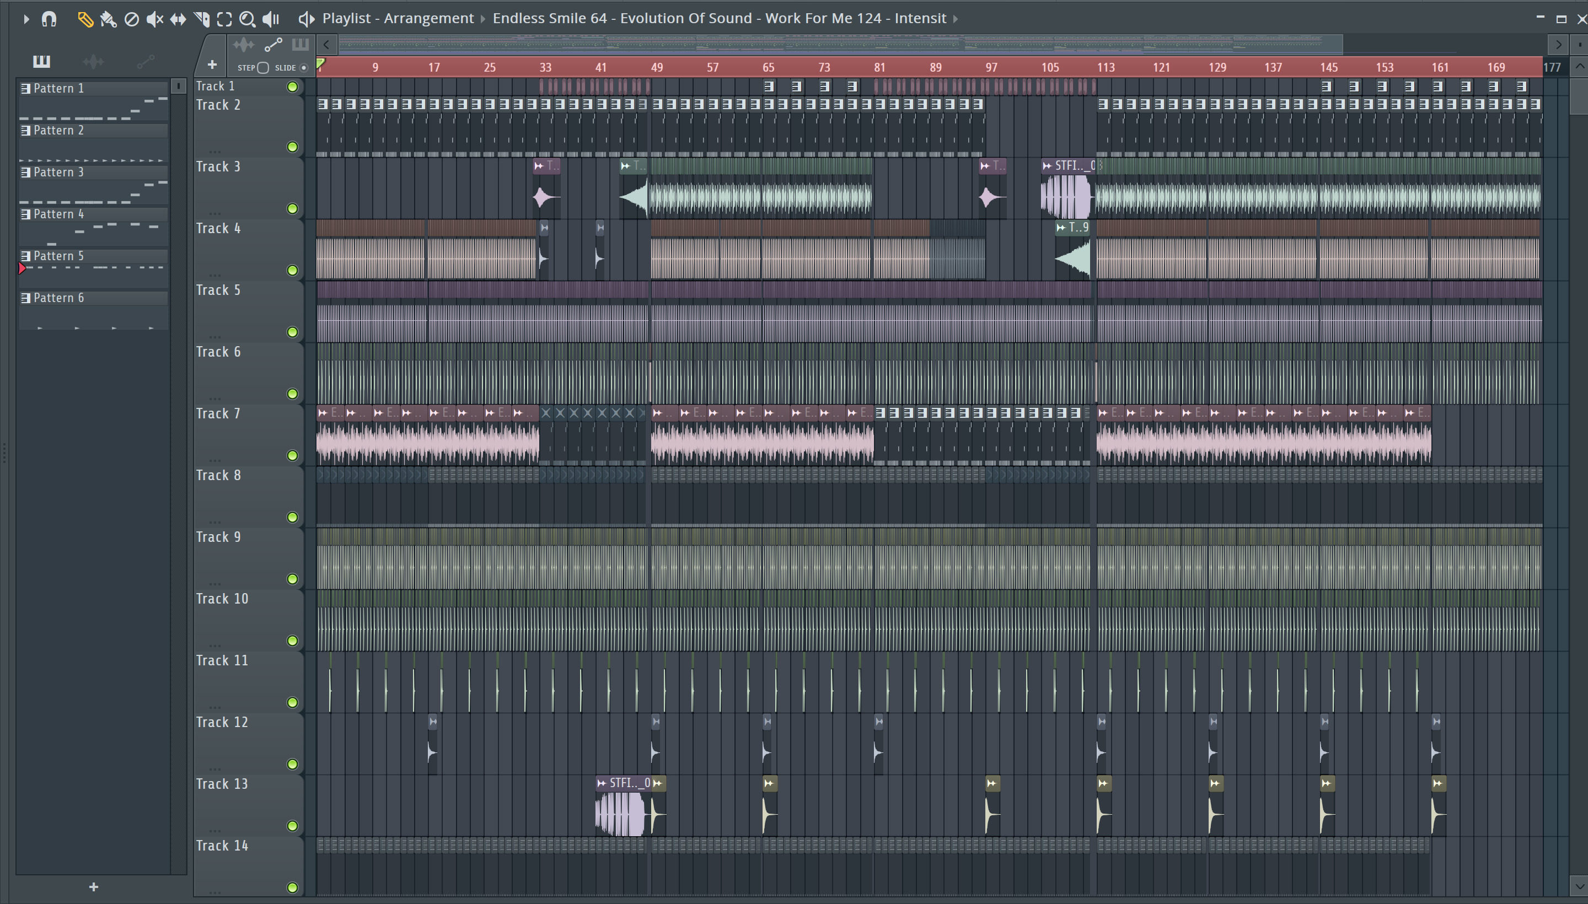The width and height of the screenshot is (1588, 904).
Task: Mute Track 5 with its green light
Action: click(292, 332)
